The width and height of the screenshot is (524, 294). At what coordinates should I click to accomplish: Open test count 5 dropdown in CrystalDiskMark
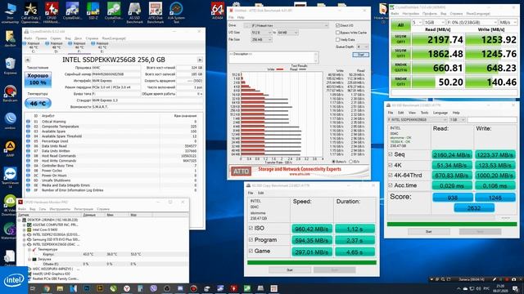pyautogui.click(x=417, y=22)
